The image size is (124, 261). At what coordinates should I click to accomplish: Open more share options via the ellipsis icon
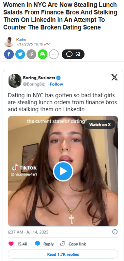click(54, 54)
